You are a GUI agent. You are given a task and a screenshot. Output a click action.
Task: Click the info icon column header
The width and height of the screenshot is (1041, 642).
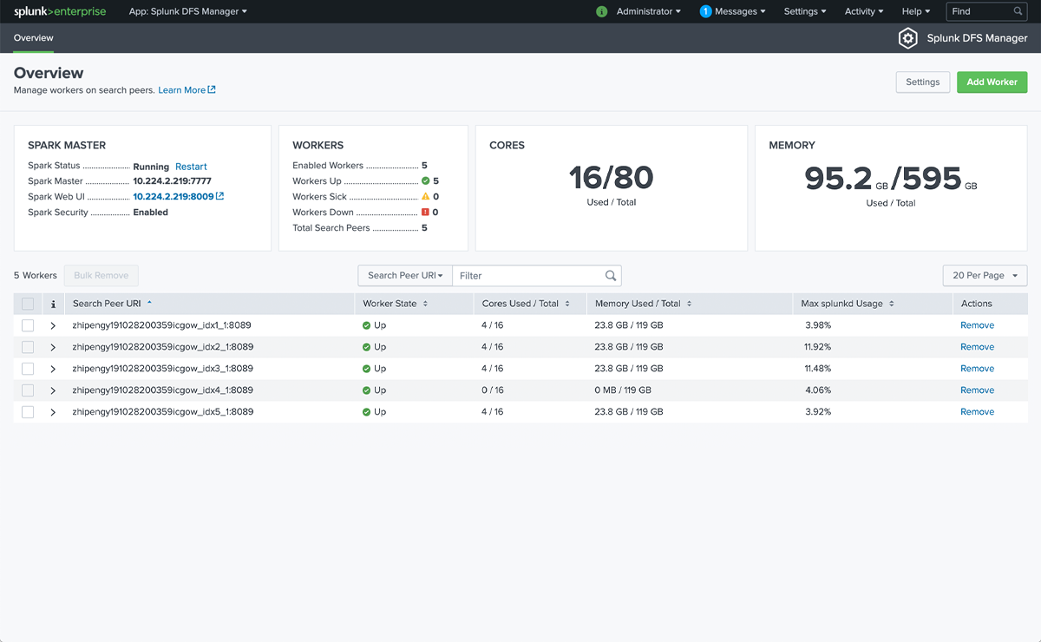point(53,304)
